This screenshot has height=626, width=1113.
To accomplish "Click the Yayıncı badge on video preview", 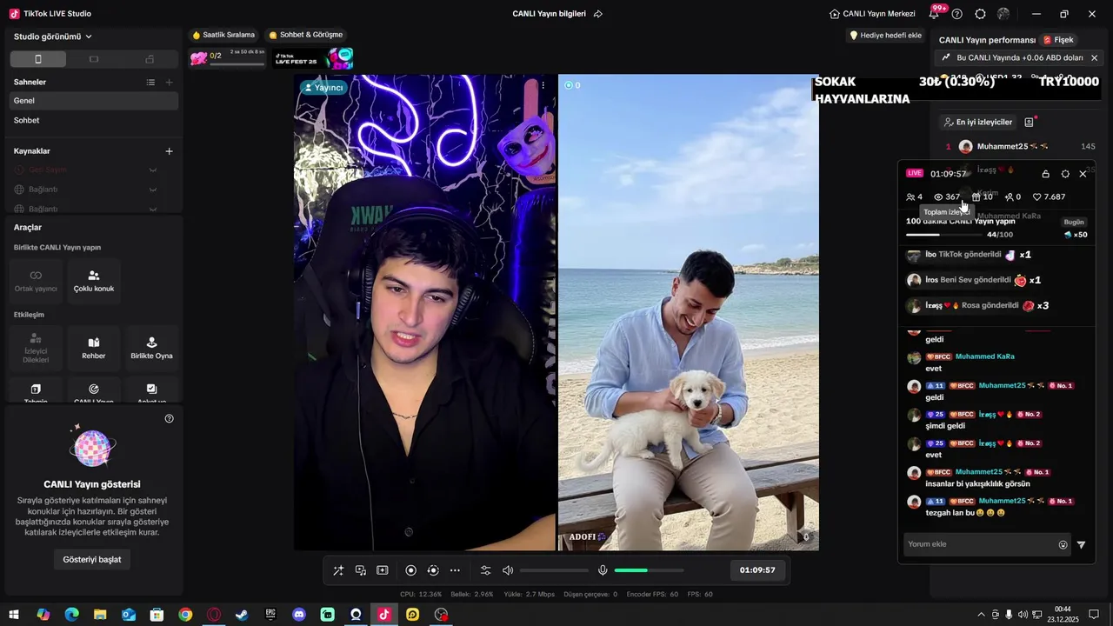I will tap(323, 87).
